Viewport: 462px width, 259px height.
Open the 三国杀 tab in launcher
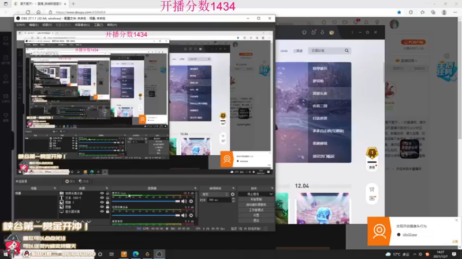tap(298, 51)
